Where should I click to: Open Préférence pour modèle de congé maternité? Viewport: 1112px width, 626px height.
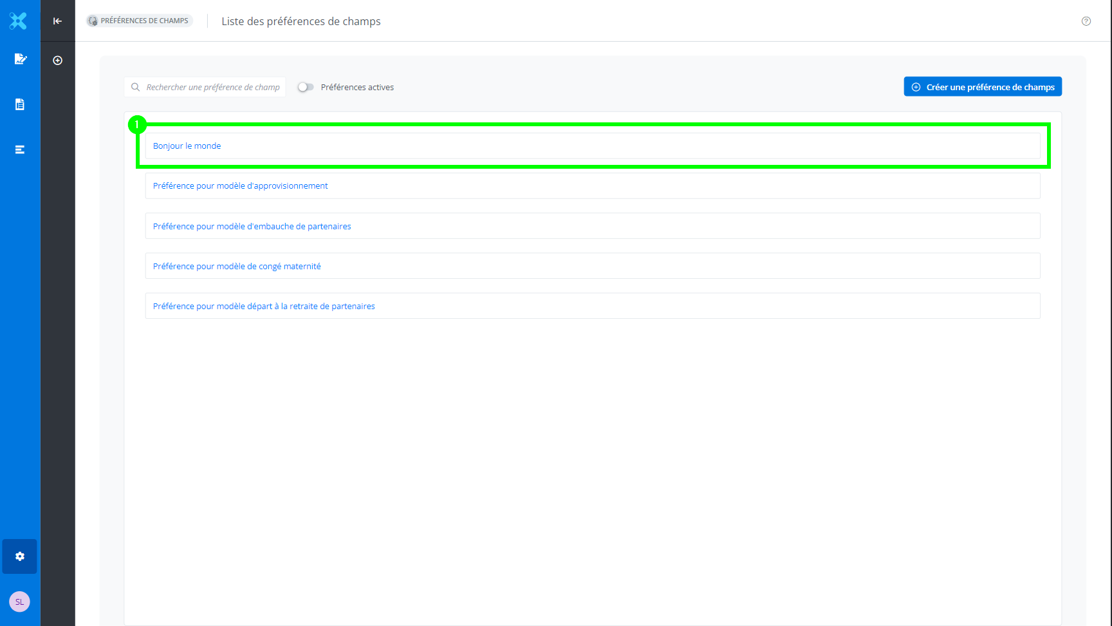coord(237,266)
